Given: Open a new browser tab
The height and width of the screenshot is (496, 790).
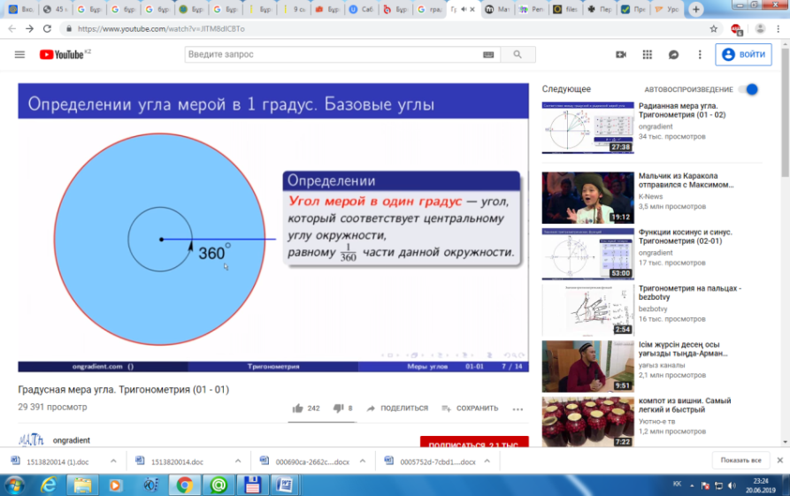Looking at the screenshot, I should (x=696, y=9).
